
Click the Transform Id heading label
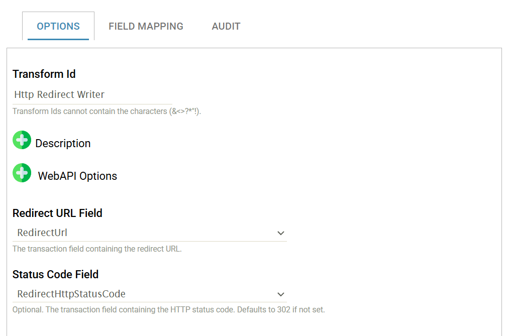(44, 74)
